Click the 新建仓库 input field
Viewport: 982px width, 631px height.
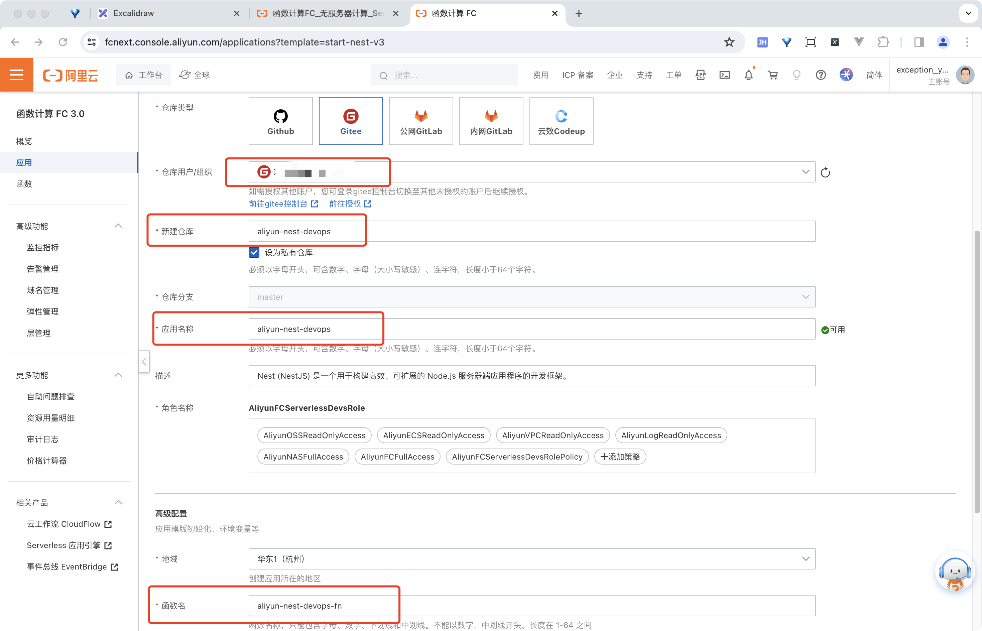532,232
